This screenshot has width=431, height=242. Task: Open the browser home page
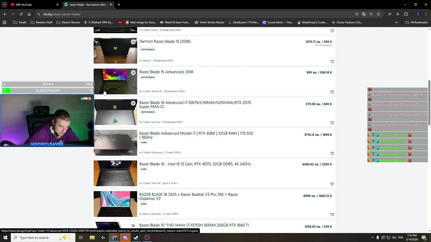point(29,14)
